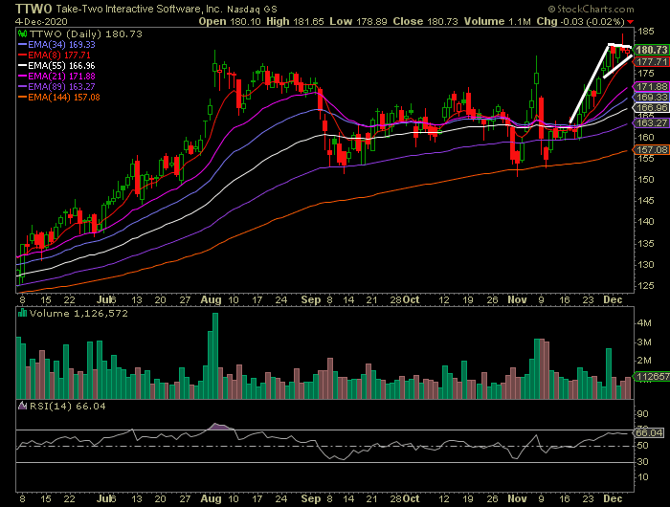Click the Take-Two Interactive Software, Inc. company name
Image resolution: width=670 pixels, height=507 pixels.
(140, 9)
